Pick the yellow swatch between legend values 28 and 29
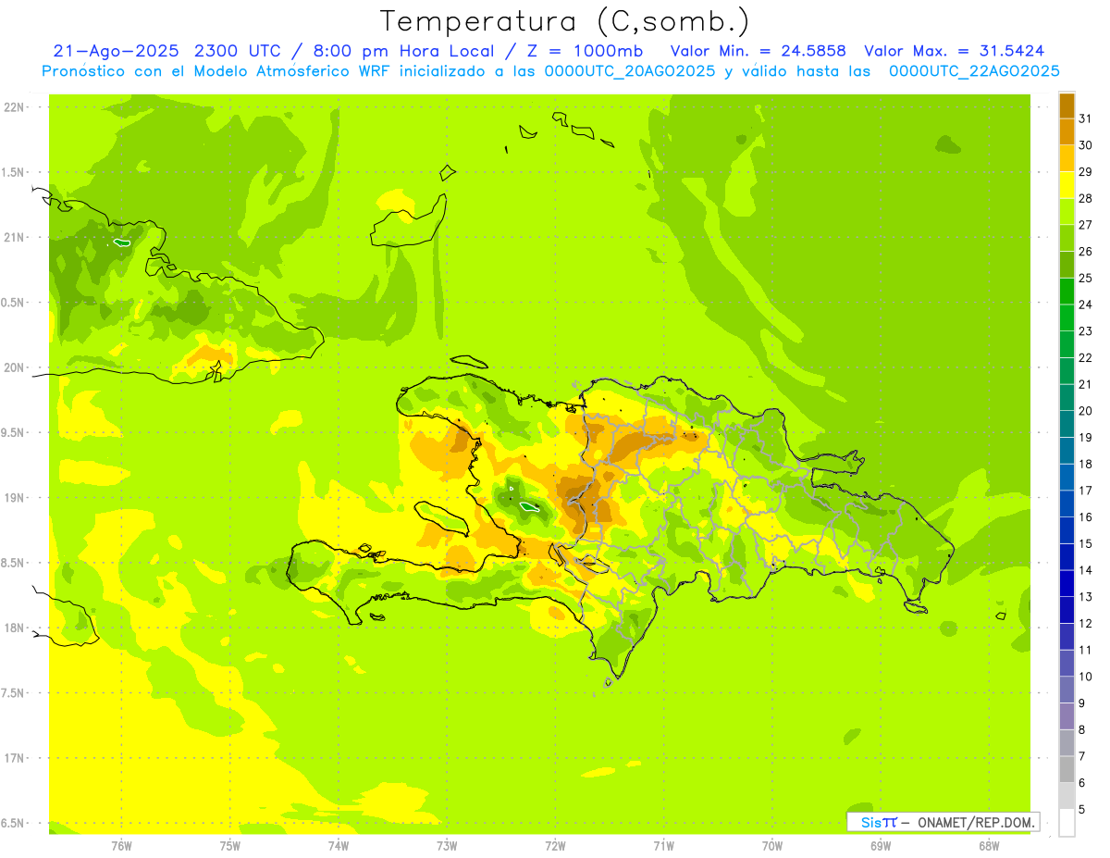Screen dimensions: 1110x858 pos(1067,185)
